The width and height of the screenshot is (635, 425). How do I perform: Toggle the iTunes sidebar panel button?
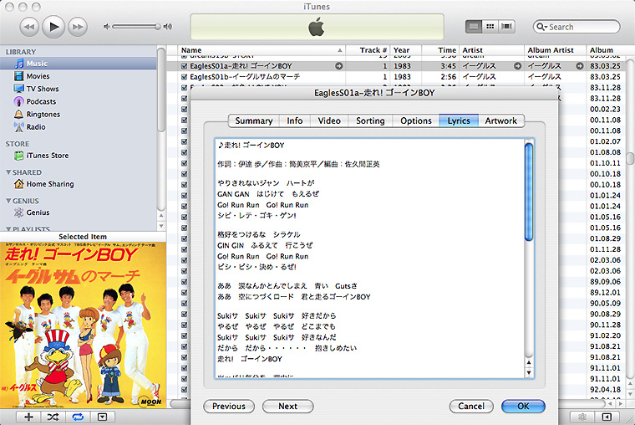[x=607, y=417]
